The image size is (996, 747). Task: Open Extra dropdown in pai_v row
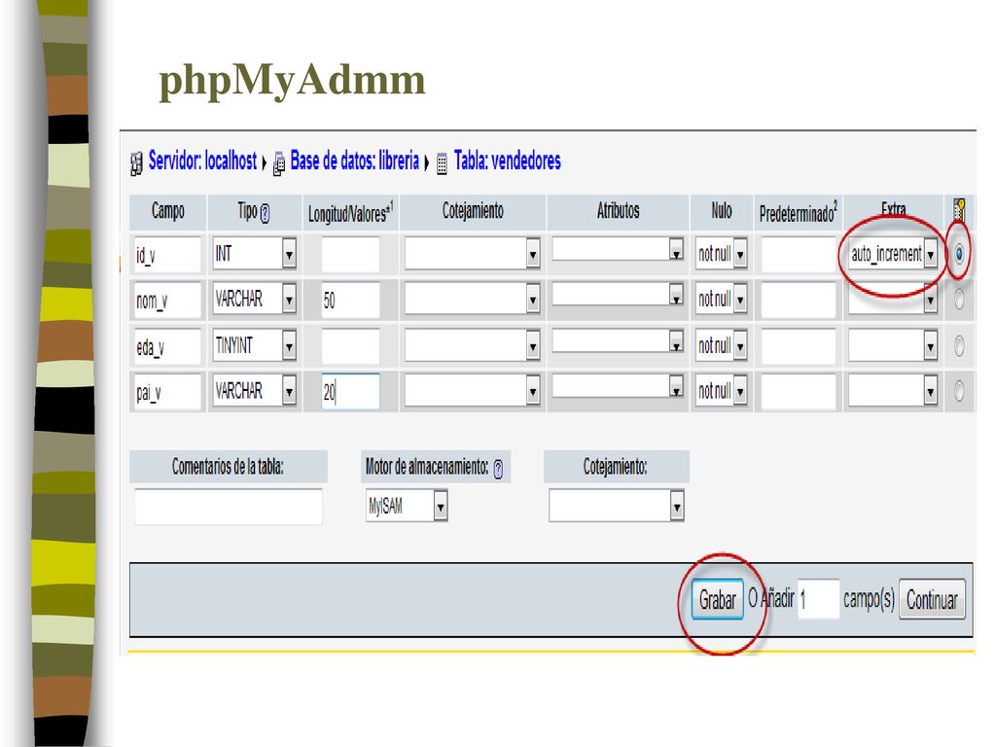click(893, 391)
